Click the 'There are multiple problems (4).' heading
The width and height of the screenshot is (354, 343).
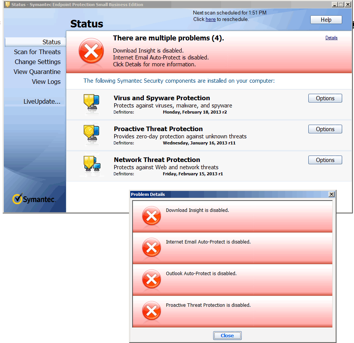[168, 38]
